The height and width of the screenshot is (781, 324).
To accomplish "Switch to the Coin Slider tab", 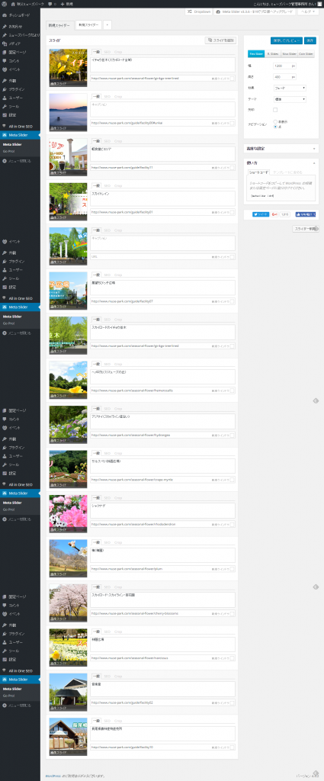I will [306, 54].
